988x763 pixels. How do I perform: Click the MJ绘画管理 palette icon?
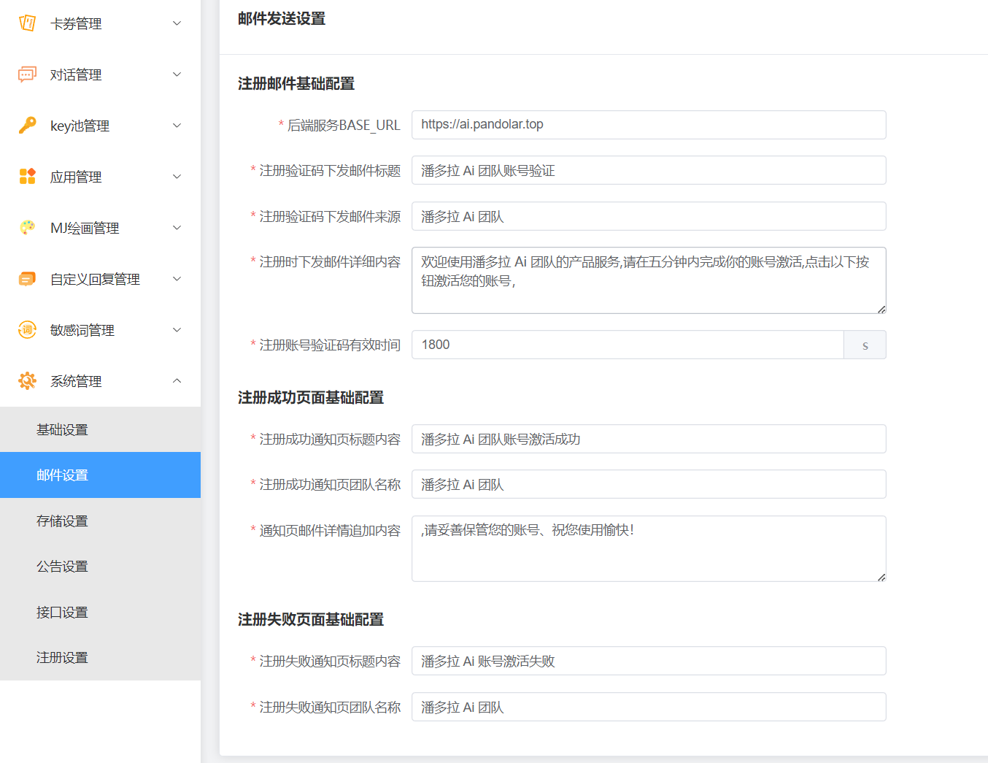point(27,228)
